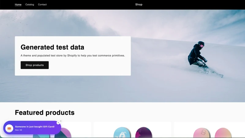Click the upper X floating above the notification
The image size is (245, 138).
(x=61, y=121)
